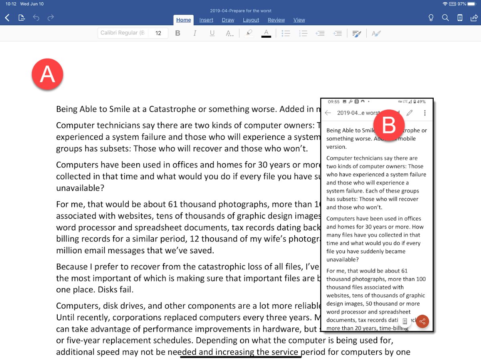Screen dimensions: 481x360
Task: Tap the date 'Wed Jun 10' in status bar
Action: tap(32, 4)
